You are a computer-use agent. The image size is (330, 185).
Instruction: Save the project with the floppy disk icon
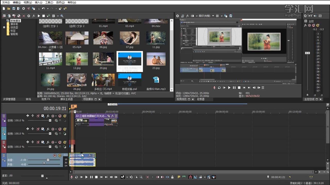(x=14, y=8)
